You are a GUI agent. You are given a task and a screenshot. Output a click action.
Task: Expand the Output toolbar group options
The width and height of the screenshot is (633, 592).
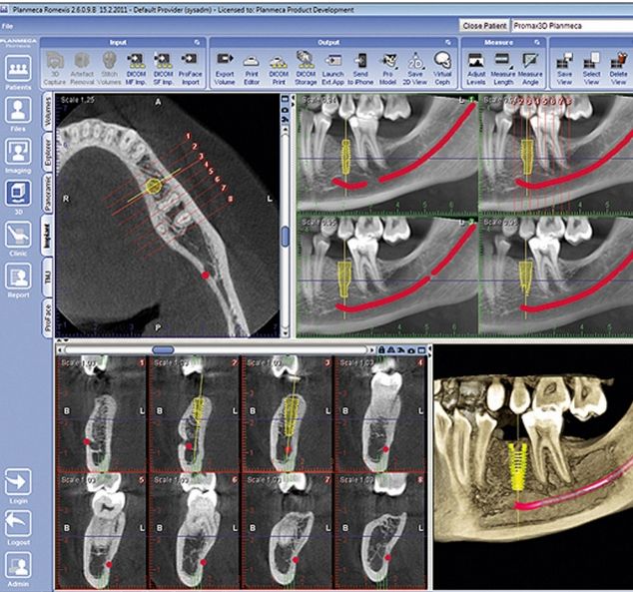[x=446, y=43]
